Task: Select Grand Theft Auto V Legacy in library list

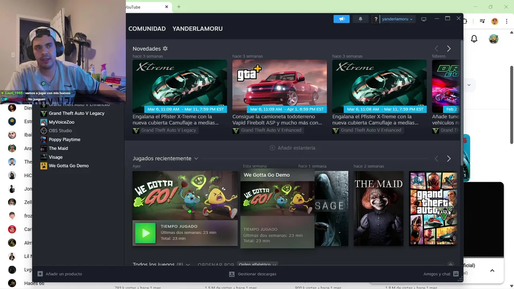Action: pos(76,113)
